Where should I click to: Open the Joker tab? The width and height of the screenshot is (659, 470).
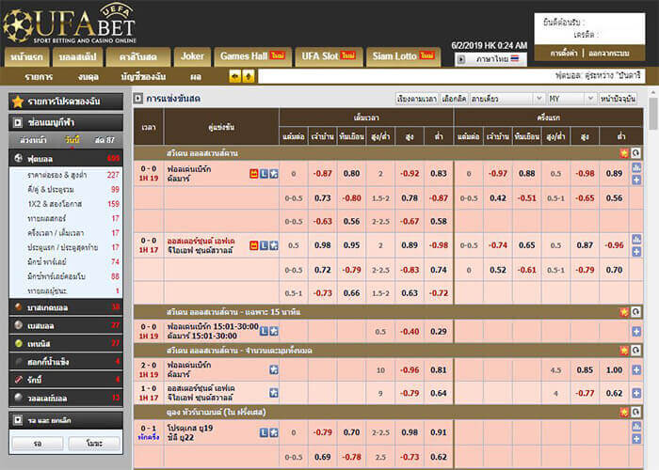point(192,56)
